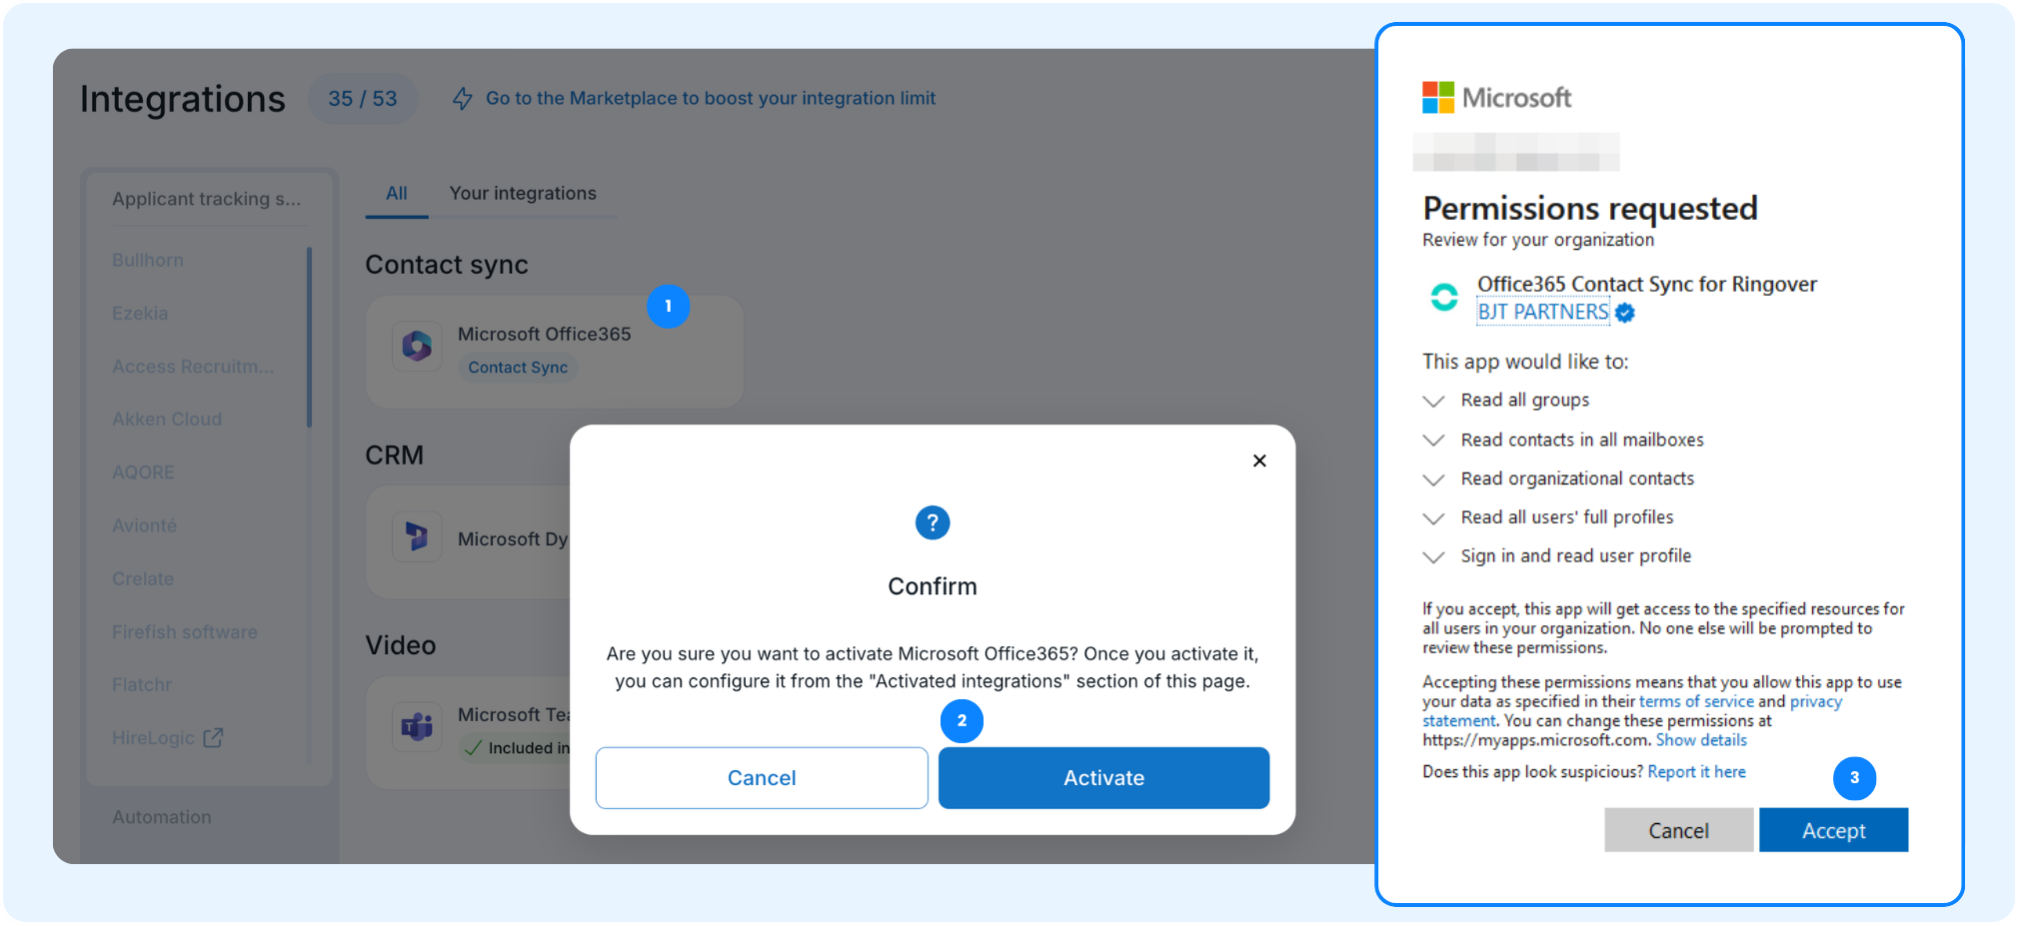Open the Automation sidebar section
Viewport: 2019px width, 926px height.
pyautogui.click(x=162, y=817)
